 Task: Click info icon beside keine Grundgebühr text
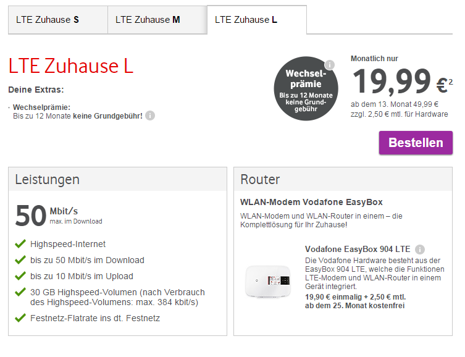pyautogui.click(x=150, y=115)
